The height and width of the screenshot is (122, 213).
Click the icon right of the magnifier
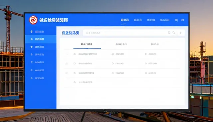(174, 32)
